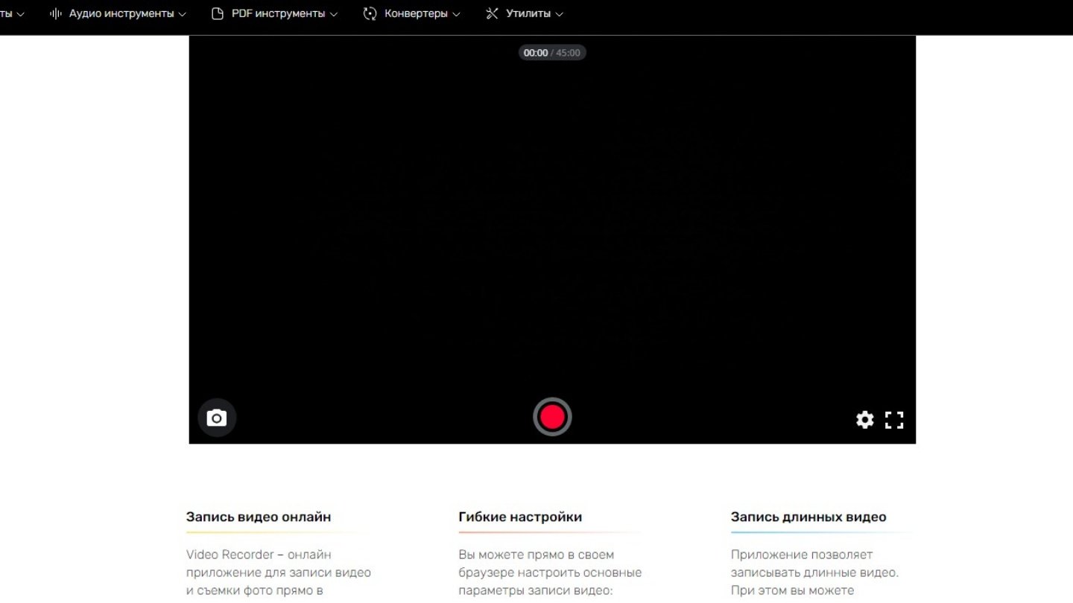Open recorder settings via the gear icon
This screenshot has width=1073, height=603.
[864, 420]
